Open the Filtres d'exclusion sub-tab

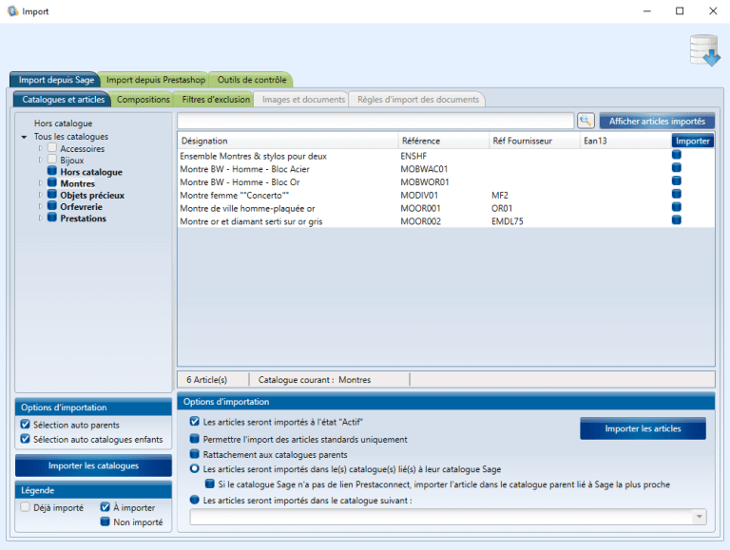[216, 99]
